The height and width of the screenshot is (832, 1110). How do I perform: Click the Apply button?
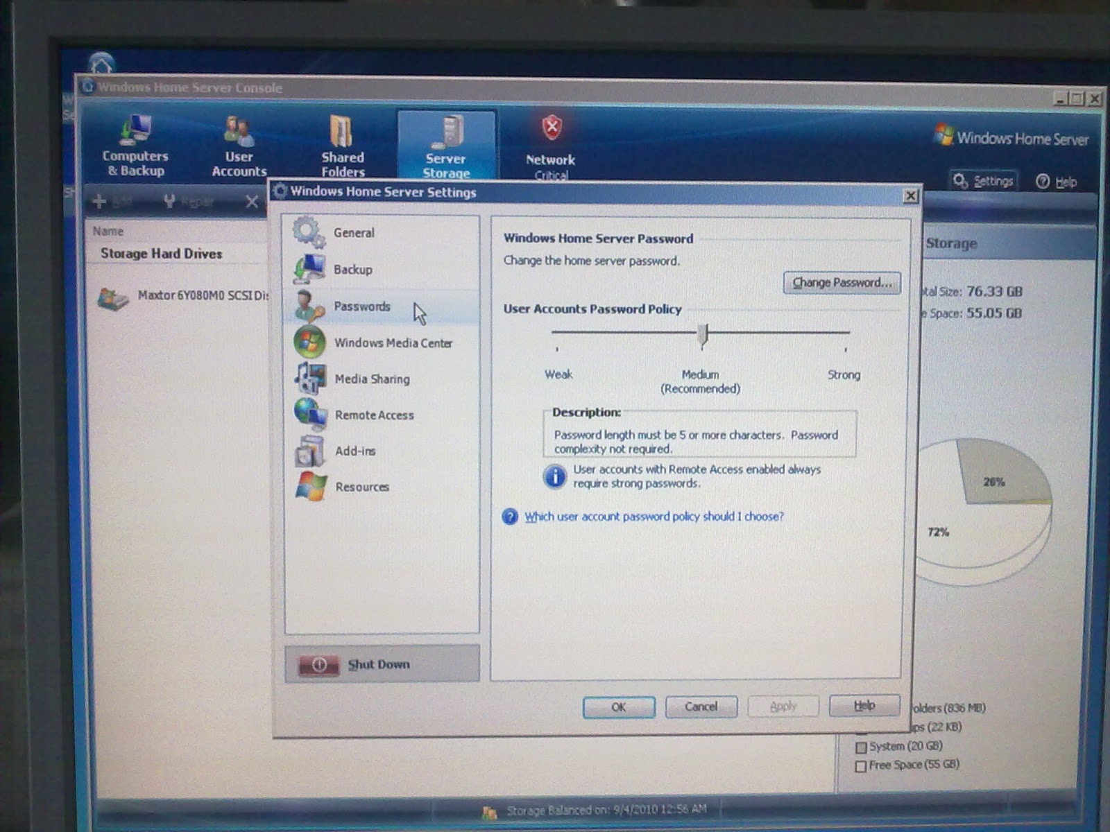click(x=783, y=707)
